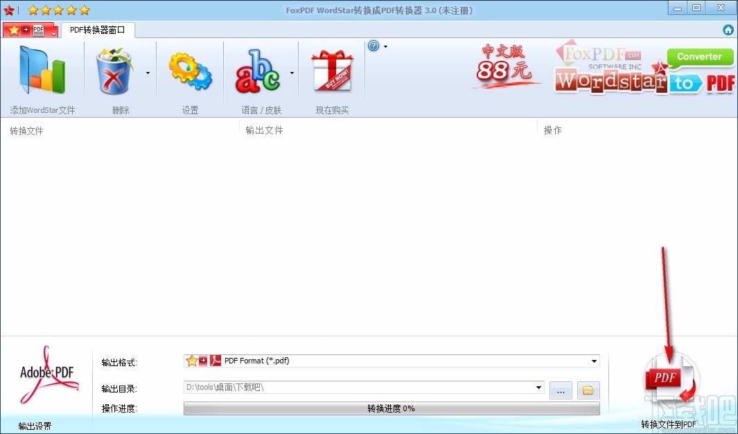The width and height of the screenshot is (738, 434).
Task: Open 设置 using the gears icon
Action: pos(190,69)
